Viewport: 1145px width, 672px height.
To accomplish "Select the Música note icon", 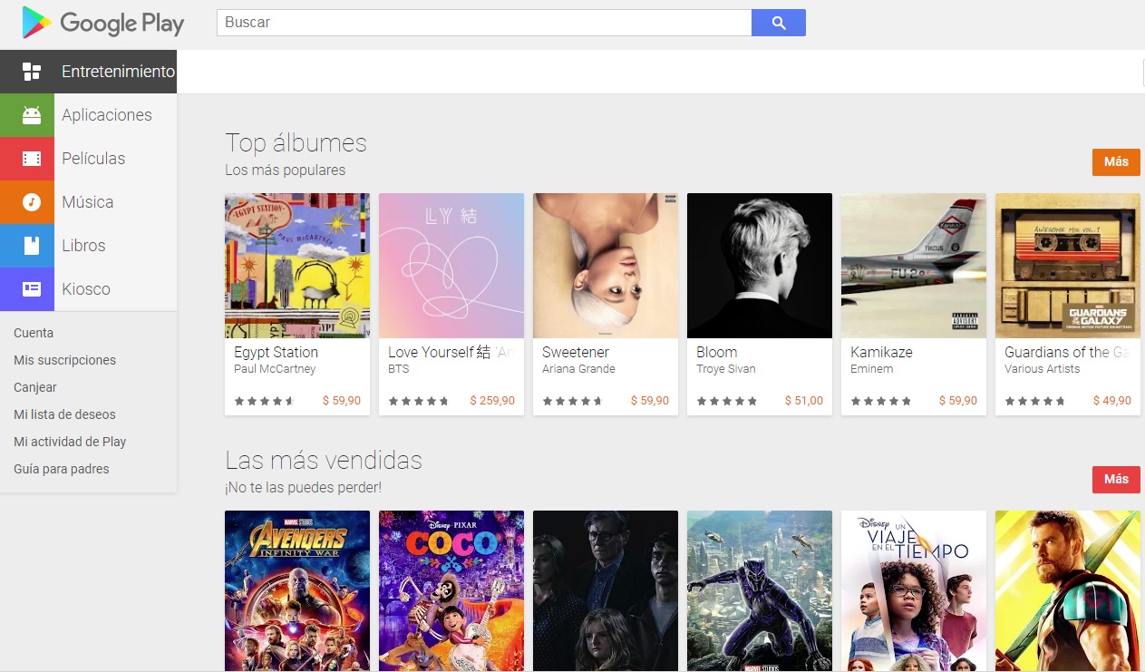I will click(32, 202).
